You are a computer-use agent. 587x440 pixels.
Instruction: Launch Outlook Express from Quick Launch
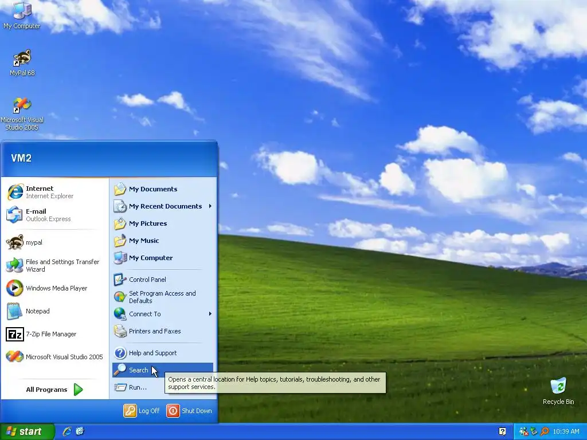click(x=80, y=431)
